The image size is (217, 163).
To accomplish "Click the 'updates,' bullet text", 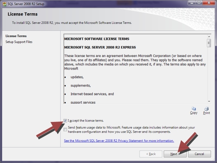I will (x=77, y=77).
